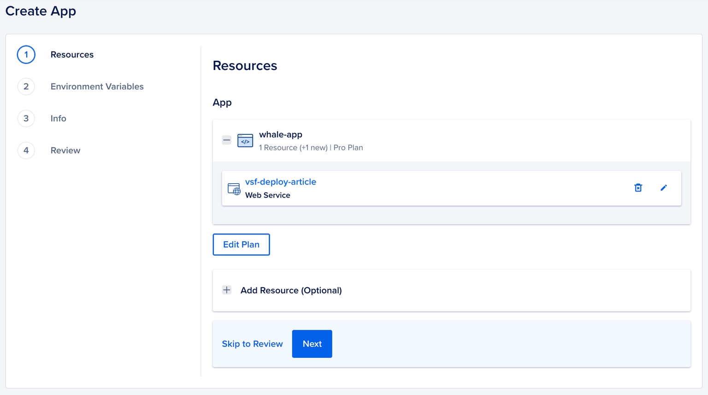Click '1 Resource (+1 new) | Pro Plan' text

311,148
